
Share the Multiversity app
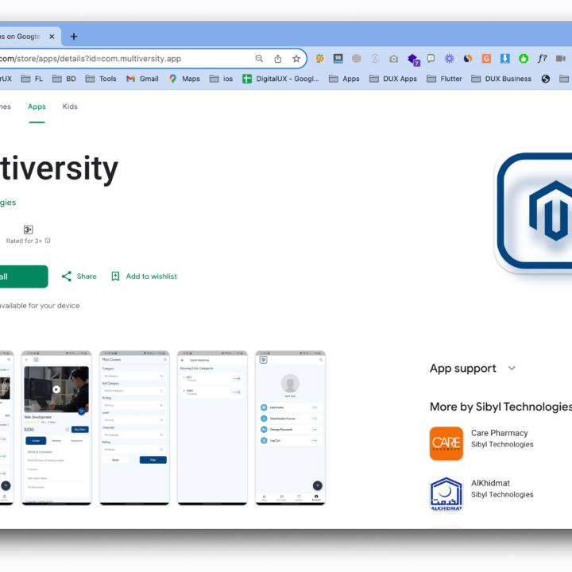(79, 276)
